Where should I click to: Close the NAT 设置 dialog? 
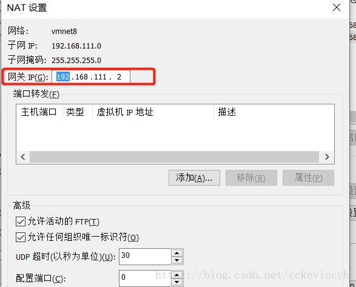(336, 7)
